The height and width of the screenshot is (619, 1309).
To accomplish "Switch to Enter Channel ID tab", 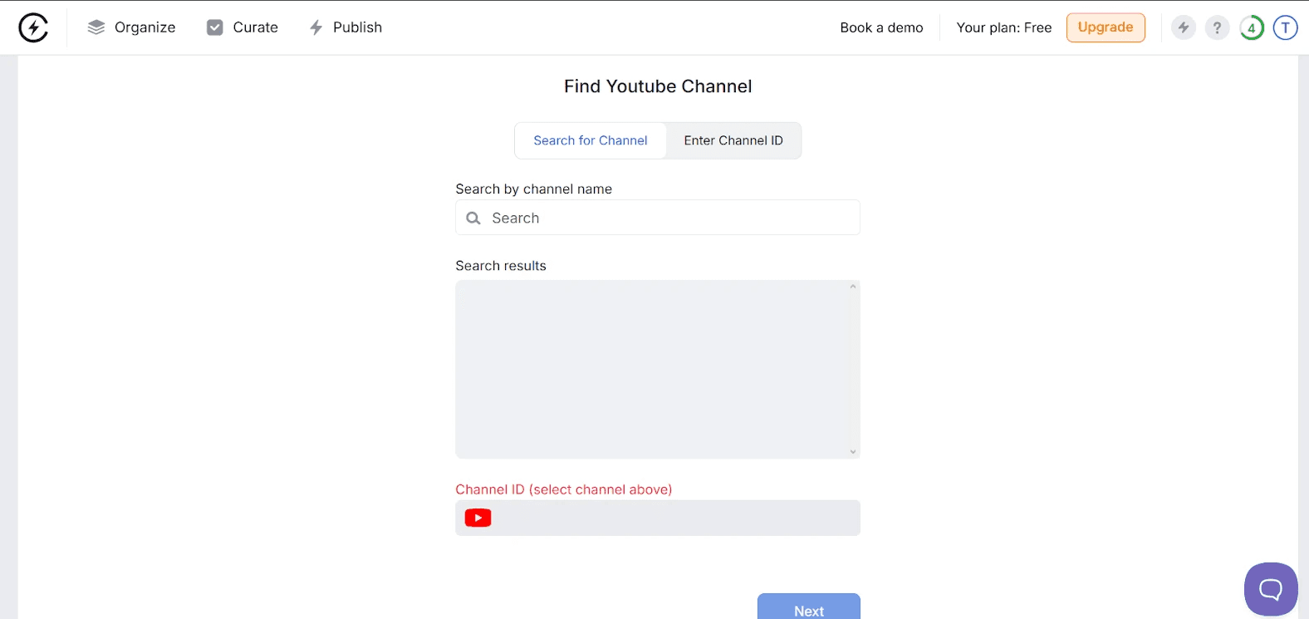I will [x=733, y=140].
